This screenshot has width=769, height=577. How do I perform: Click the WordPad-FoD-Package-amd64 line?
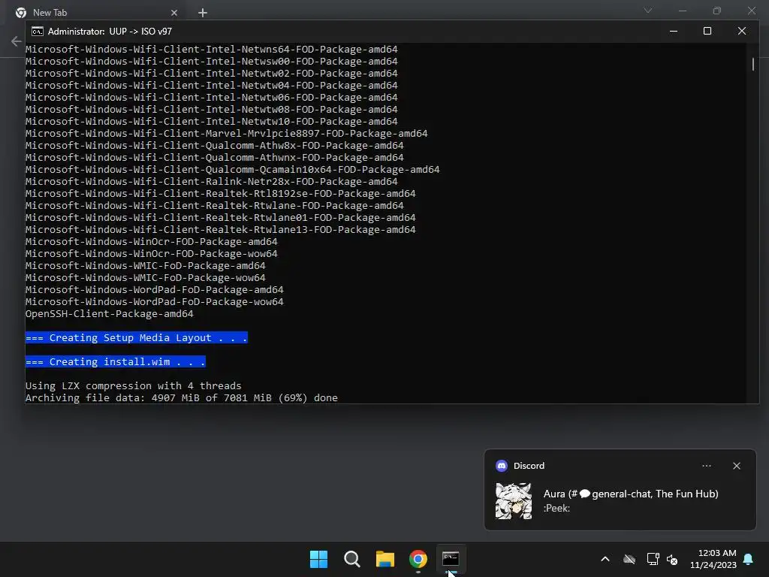(155, 289)
